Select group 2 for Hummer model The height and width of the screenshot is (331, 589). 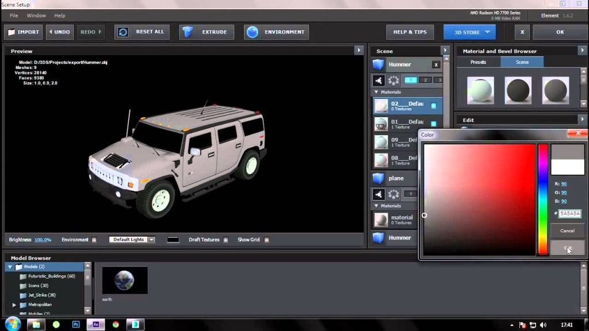[x=425, y=80]
